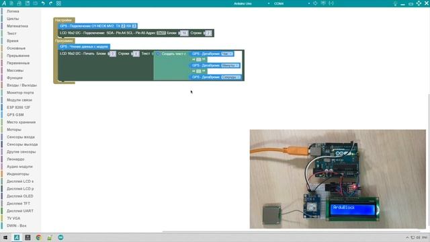Screen dimensions: 430x242
Task: Open the RX pin dropdown in GPS block
Action: point(134,26)
